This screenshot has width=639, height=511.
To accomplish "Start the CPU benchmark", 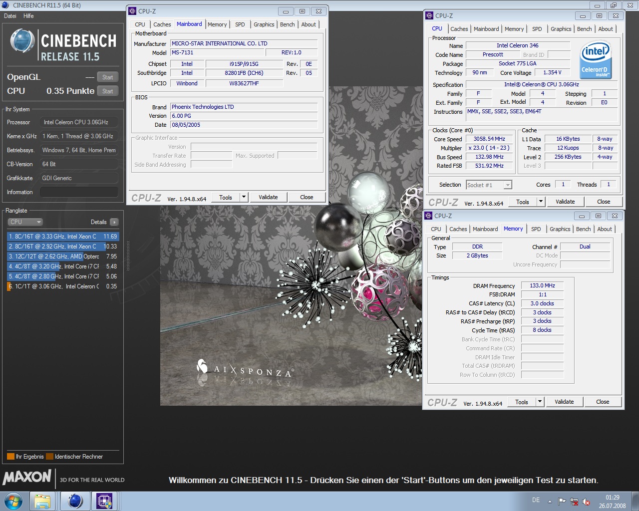I will (x=107, y=91).
